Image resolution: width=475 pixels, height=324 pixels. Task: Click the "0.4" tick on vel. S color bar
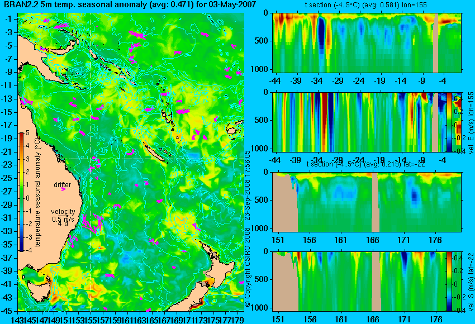(458, 258)
